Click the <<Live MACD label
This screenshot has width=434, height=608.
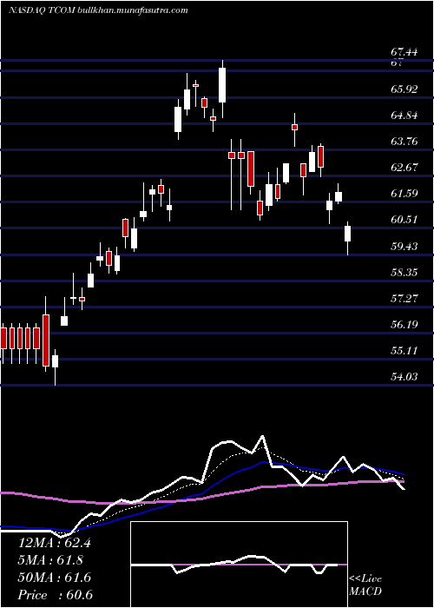point(365,585)
